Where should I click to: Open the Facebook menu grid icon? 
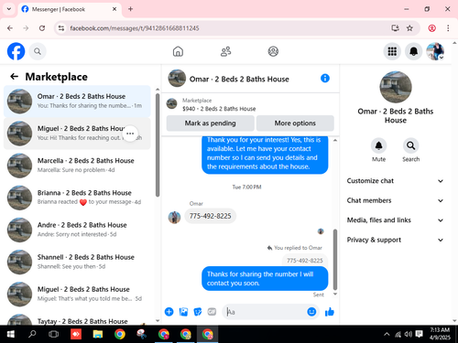392,51
